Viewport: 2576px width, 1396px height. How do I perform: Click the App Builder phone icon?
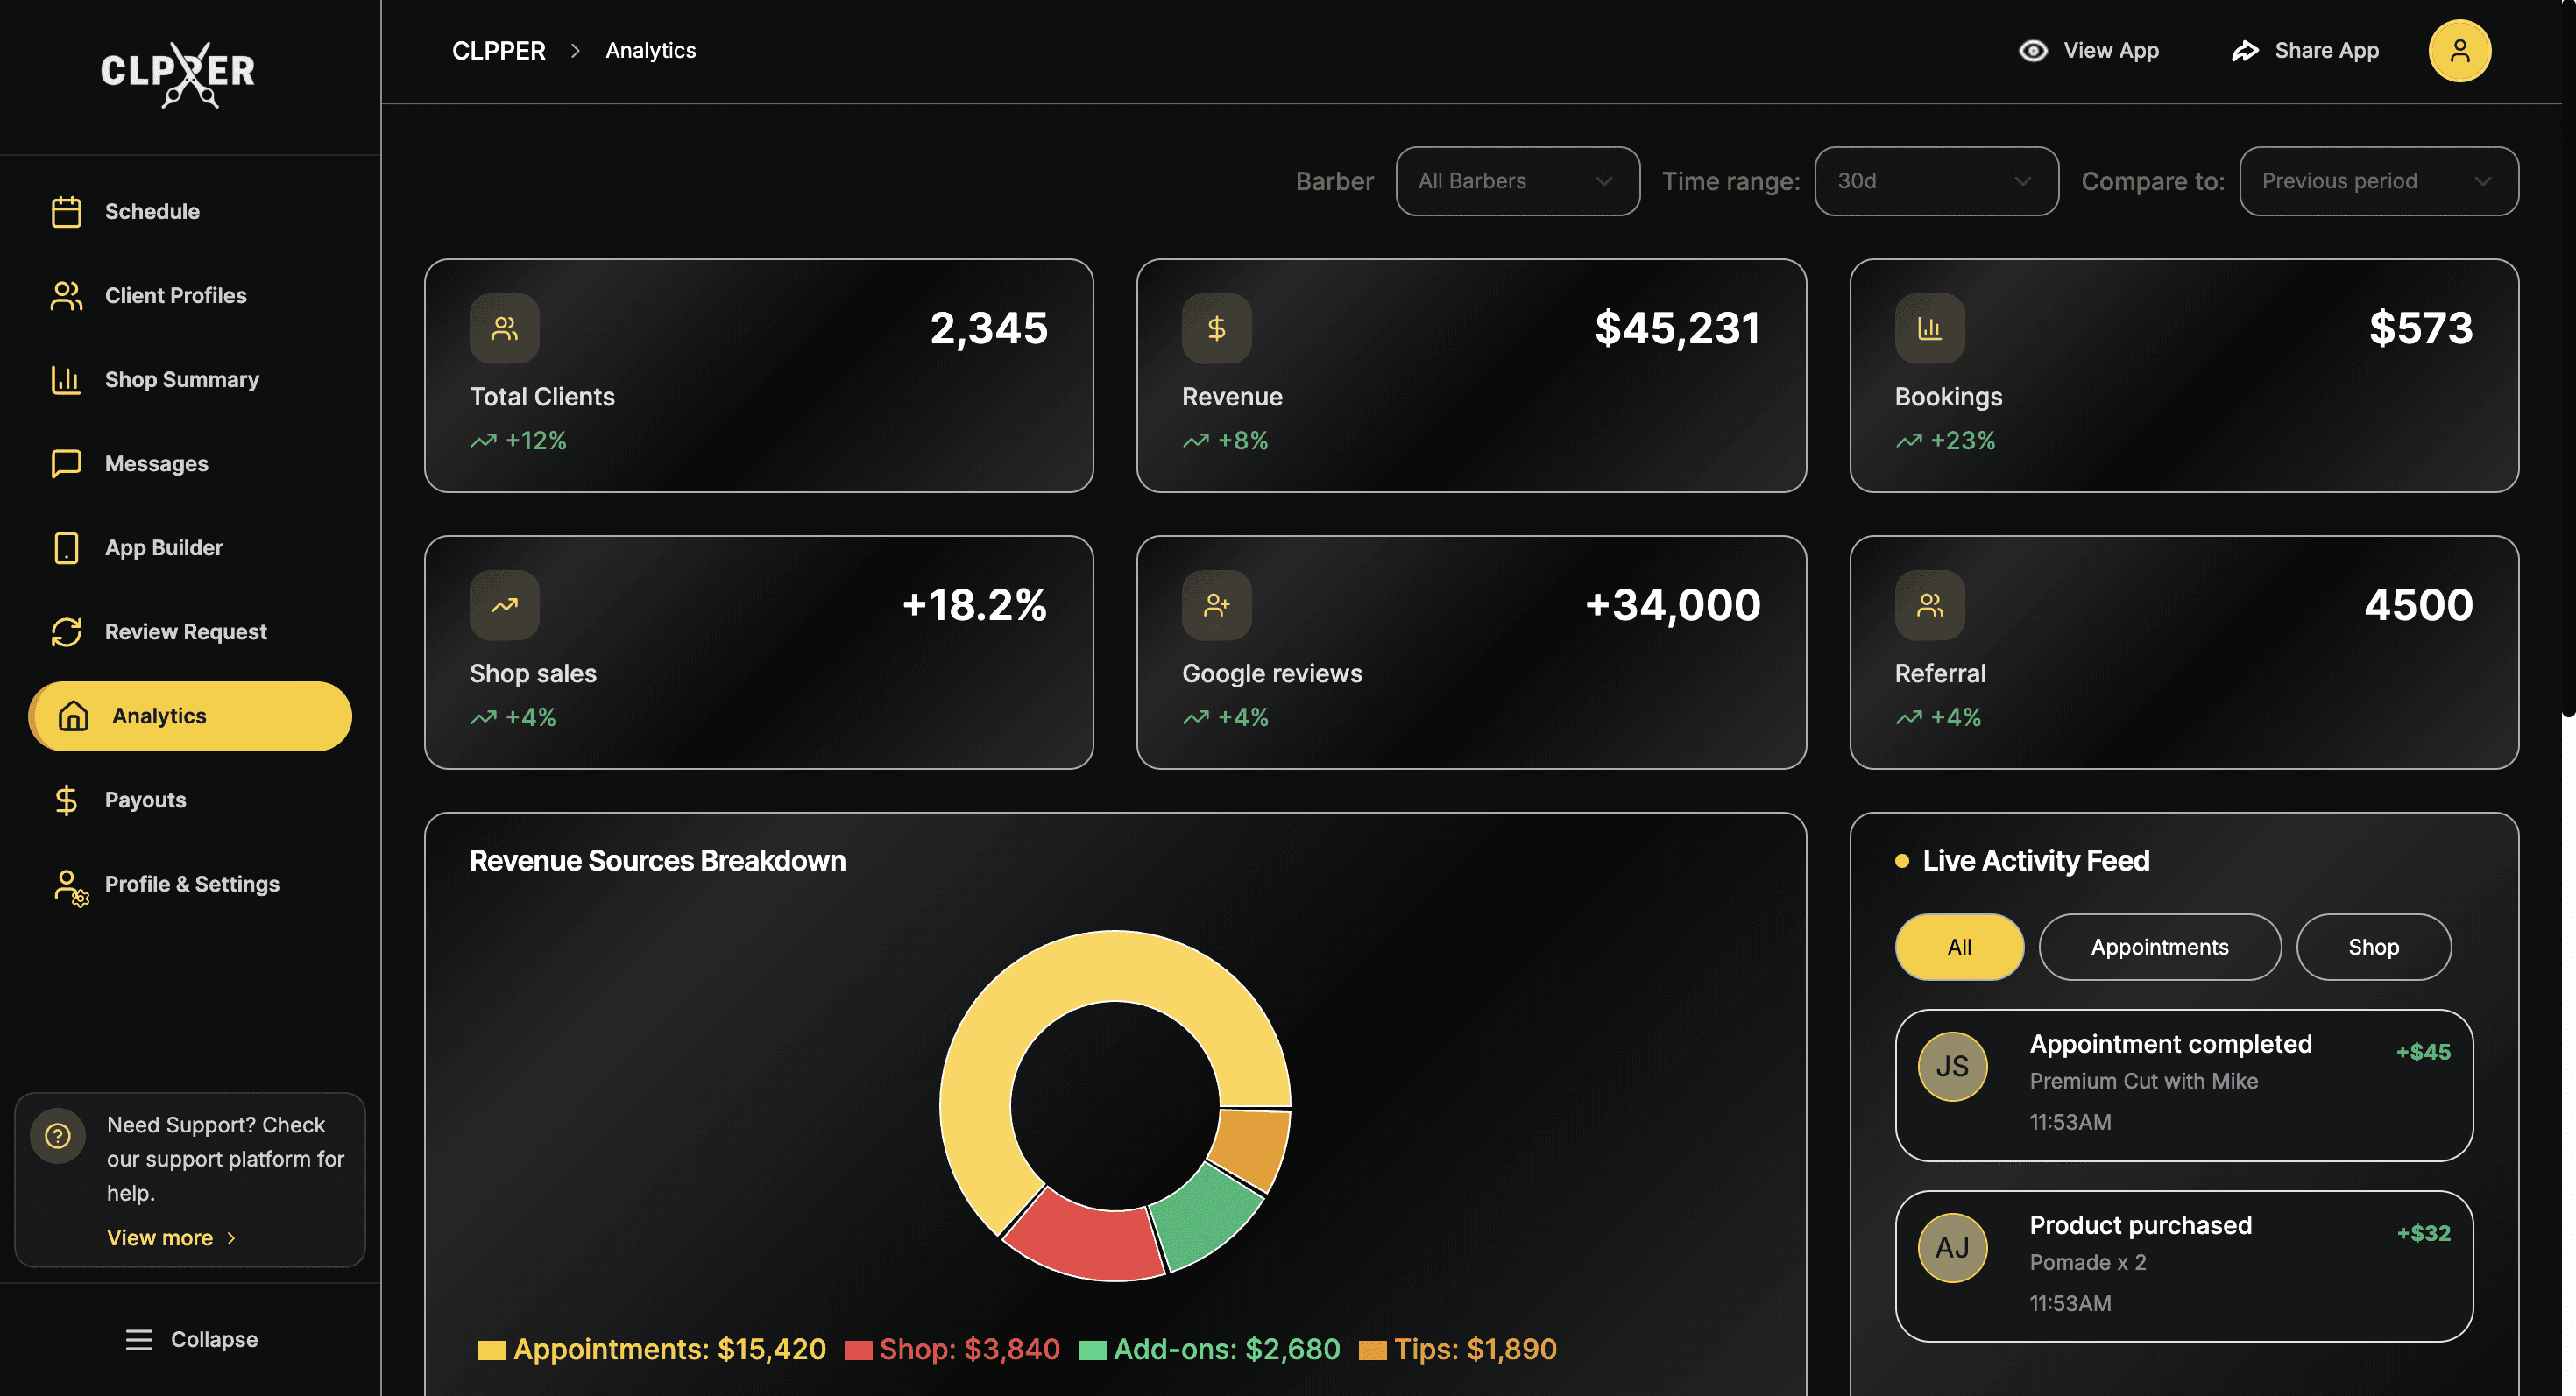coord(66,547)
